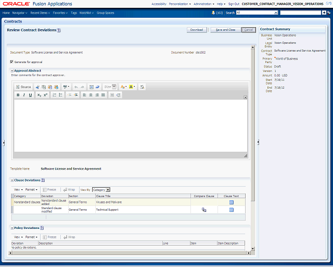Redo the last edit in the abstract editor
Image resolution: width=333 pixels, height=267 pixels.
coord(82,87)
